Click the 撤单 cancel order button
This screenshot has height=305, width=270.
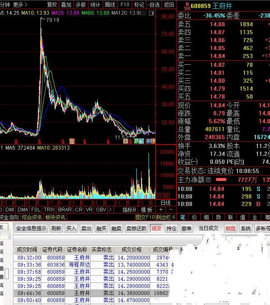[x=186, y=229]
